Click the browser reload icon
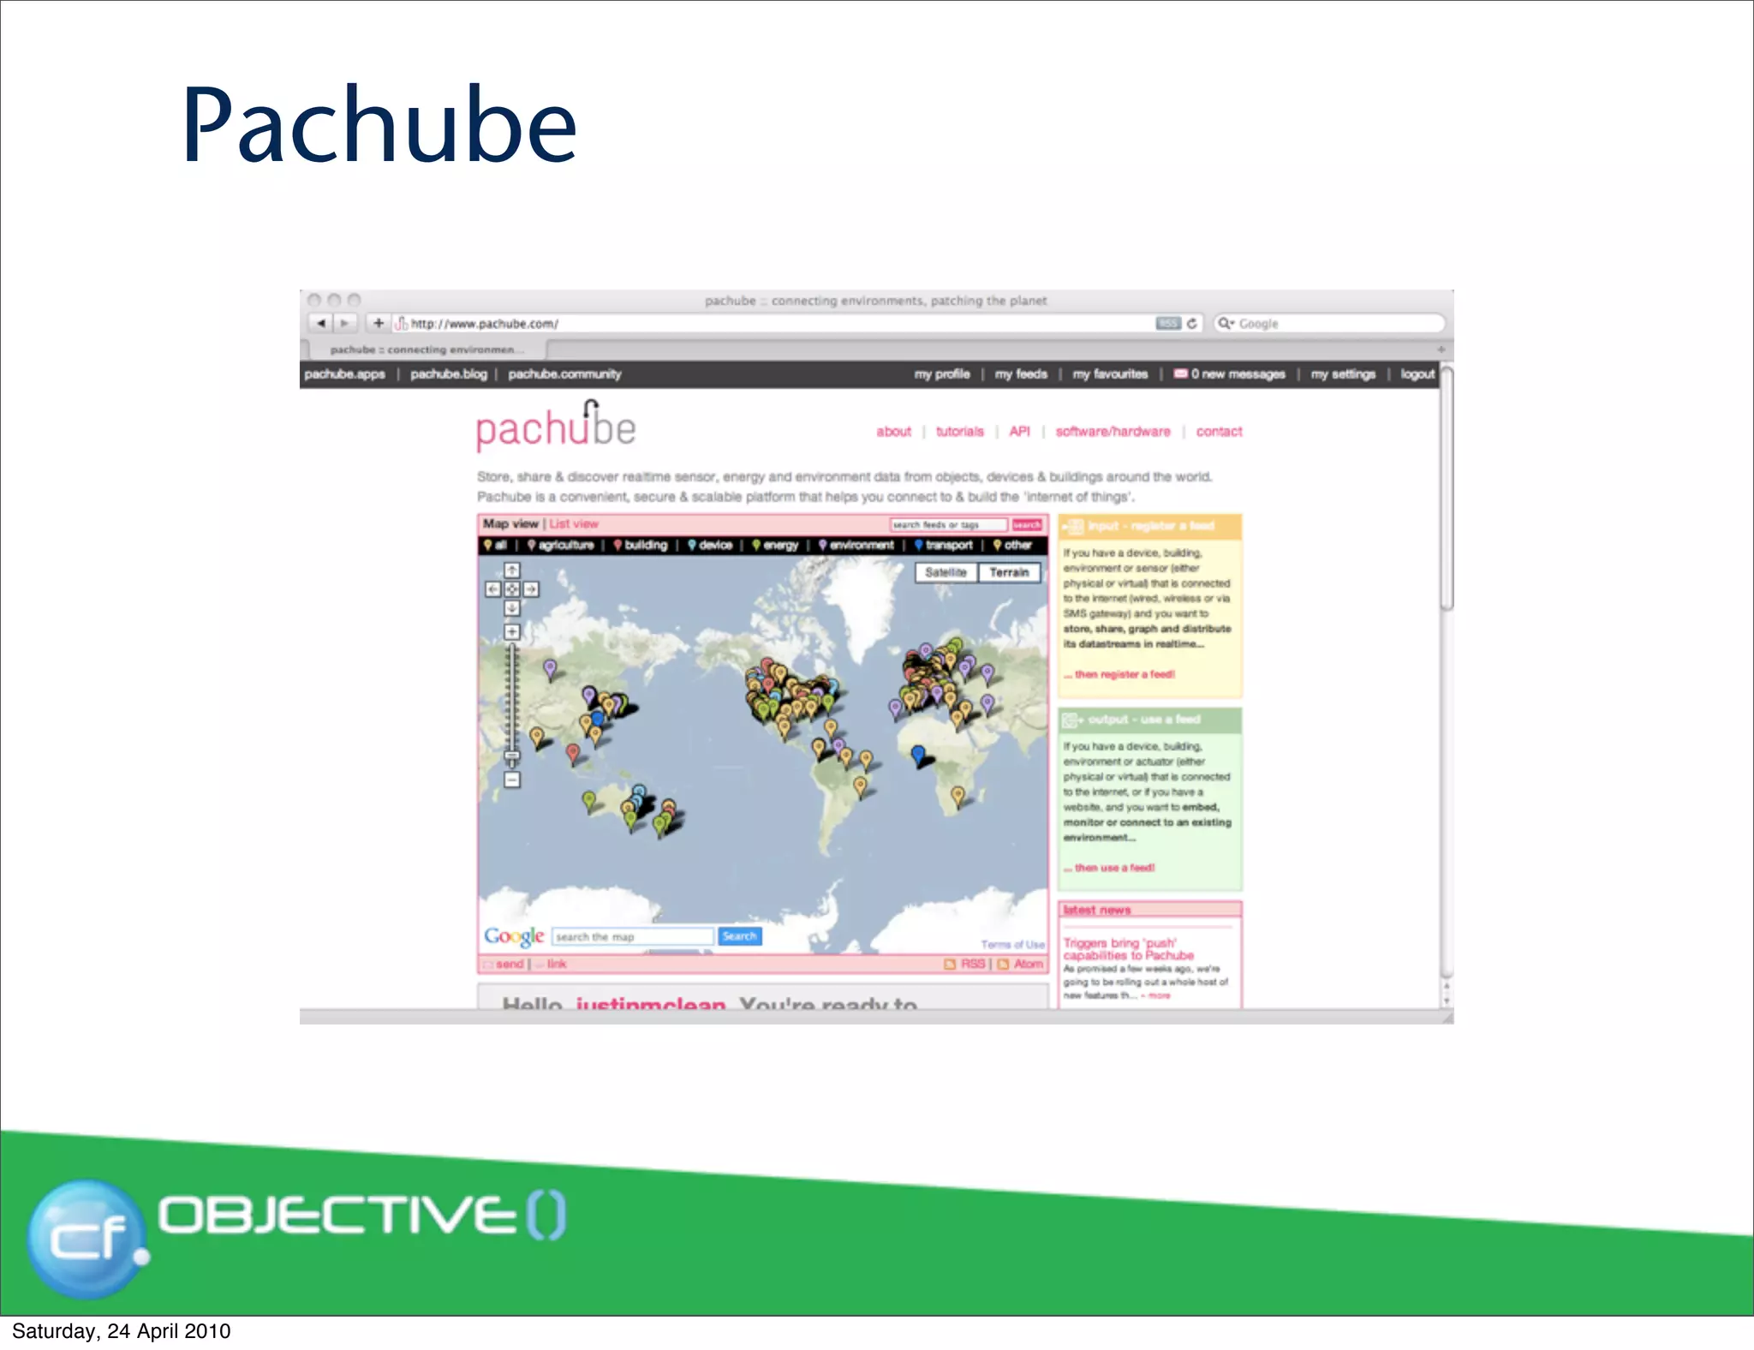 [1191, 323]
